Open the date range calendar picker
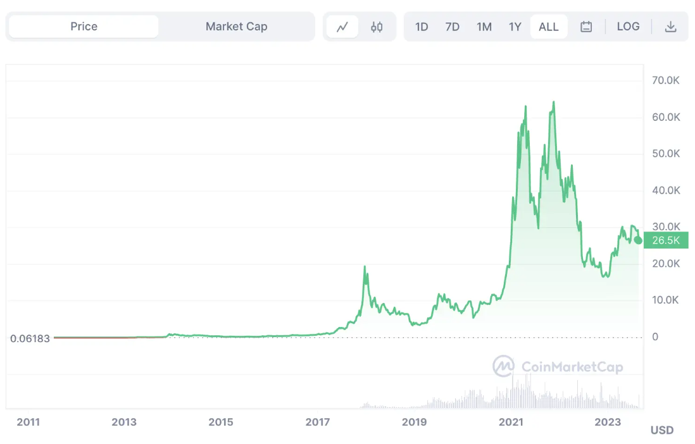Image resolution: width=695 pixels, height=444 pixels. click(586, 26)
